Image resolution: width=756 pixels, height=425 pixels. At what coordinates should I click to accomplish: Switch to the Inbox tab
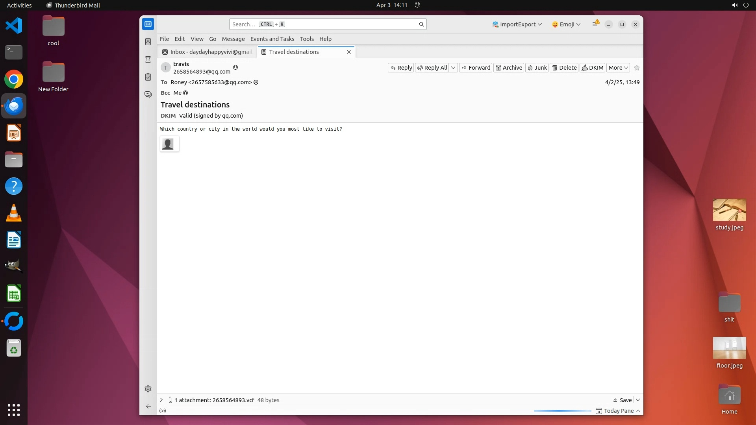click(208, 52)
